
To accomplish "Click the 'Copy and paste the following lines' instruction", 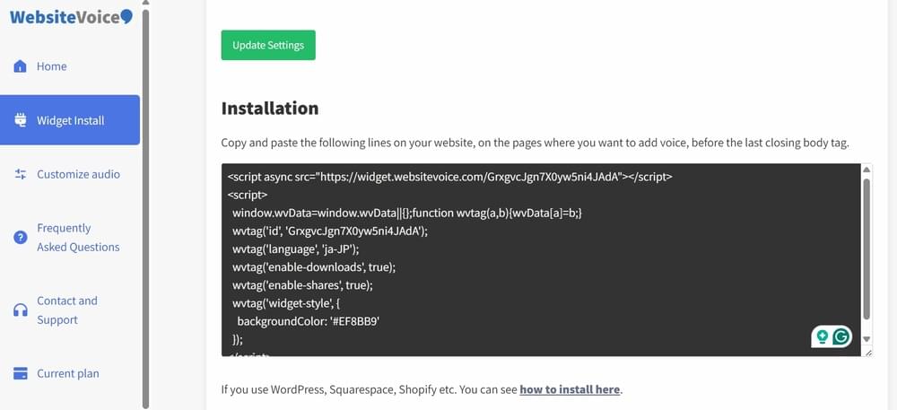I will click(535, 143).
